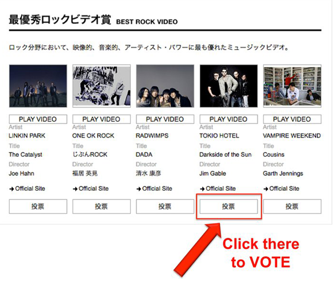The height and width of the screenshot is (281, 333).
Task: Open VAMPIRE WEEKEND's Official Site link
Action: click(281, 188)
